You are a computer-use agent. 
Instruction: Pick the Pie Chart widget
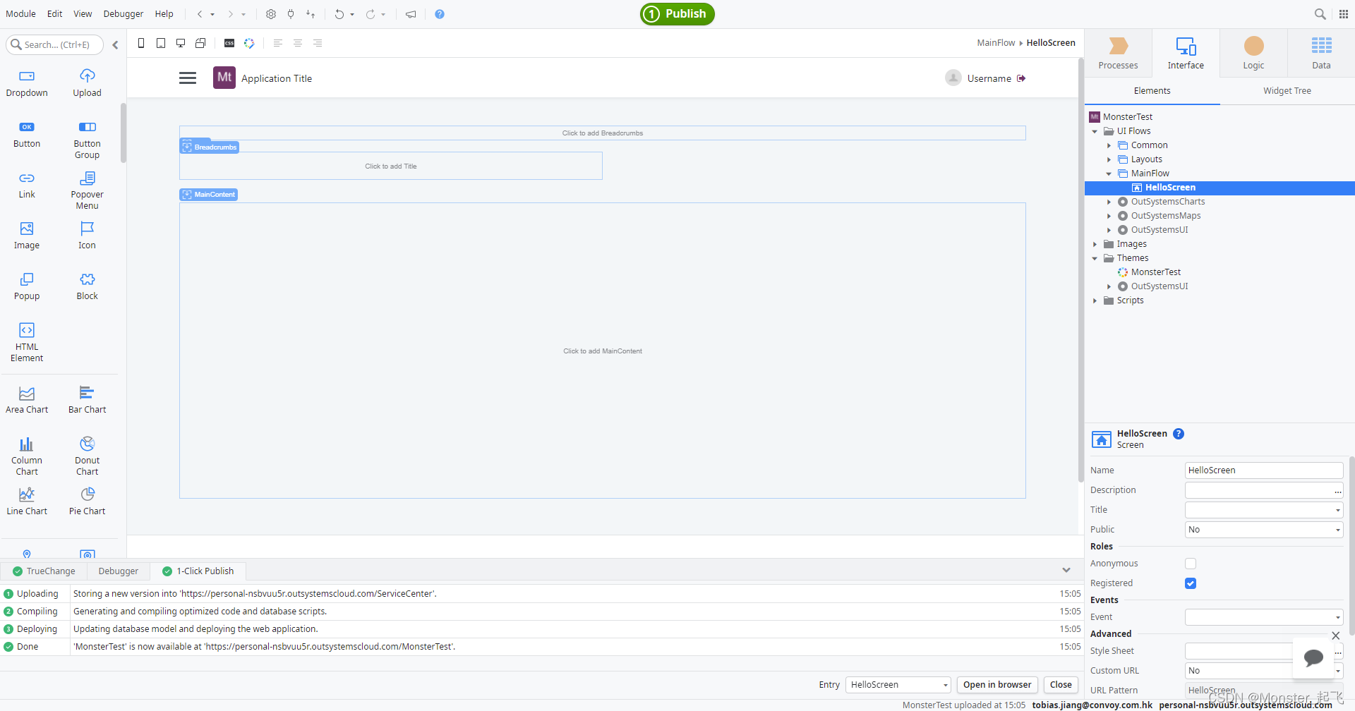click(88, 502)
